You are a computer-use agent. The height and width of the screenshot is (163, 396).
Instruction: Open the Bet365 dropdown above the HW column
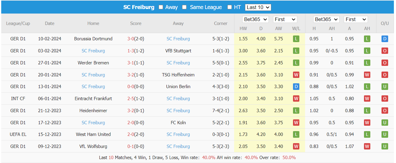point(256,19)
